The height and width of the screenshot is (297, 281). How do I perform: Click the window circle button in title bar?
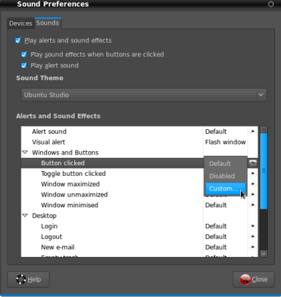tap(271, 4)
